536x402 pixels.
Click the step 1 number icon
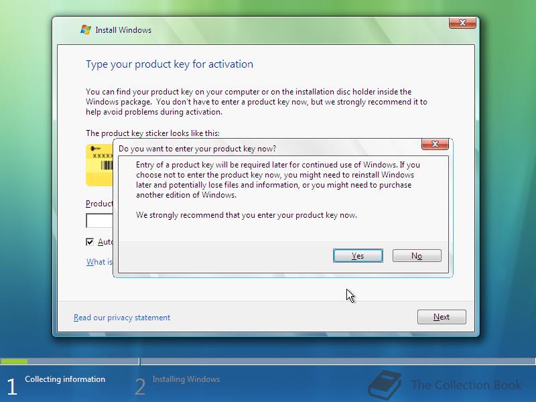(x=12, y=387)
